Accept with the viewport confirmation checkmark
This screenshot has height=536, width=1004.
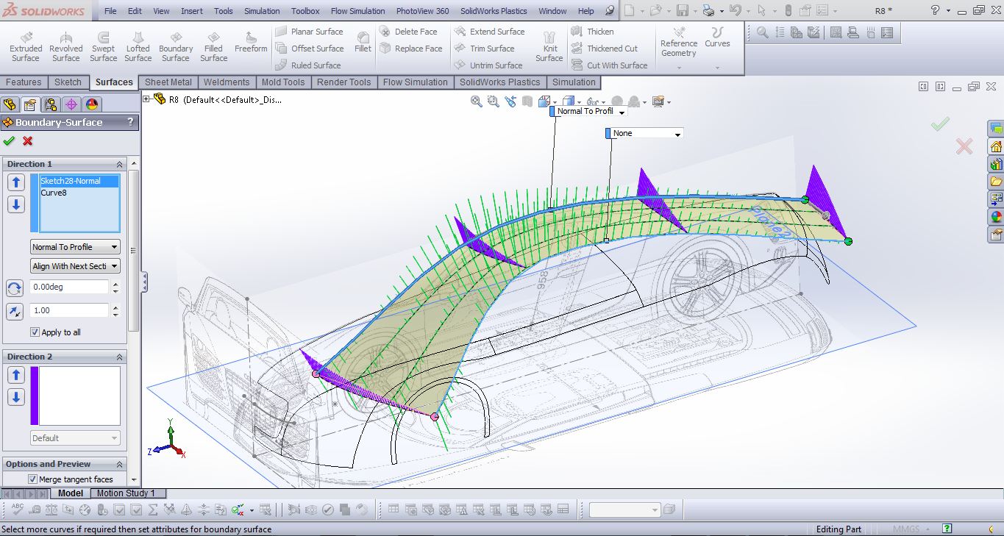click(x=940, y=124)
